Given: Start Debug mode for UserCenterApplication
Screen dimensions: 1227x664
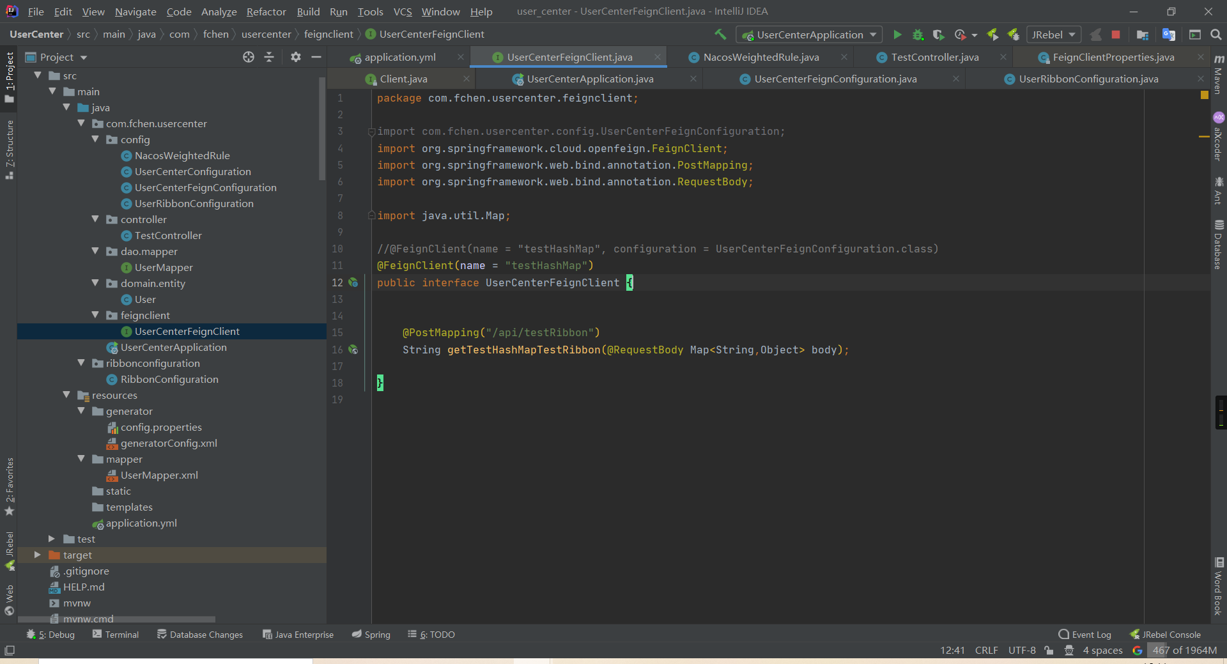Looking at the screenshot, I should click(x=918, y=35).
